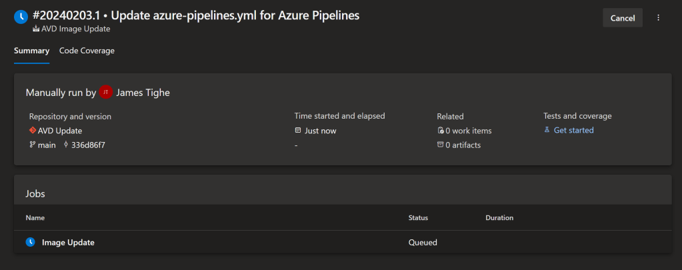Viewport: 682px width, 270px height.
Task: Click the queued clock icon beside run title
Action: pos(21,17)
